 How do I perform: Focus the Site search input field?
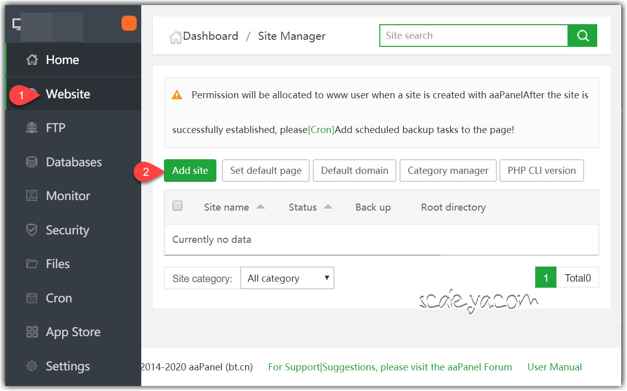click(x=473, y=36)
